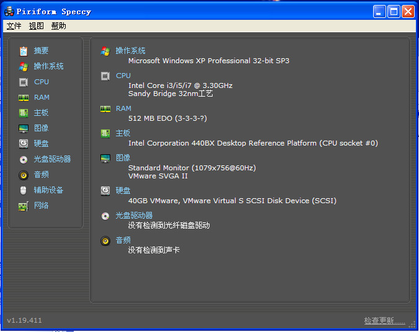419x332 pixels.
Task: Open the 视图 menu
Action: pos(37,26)
